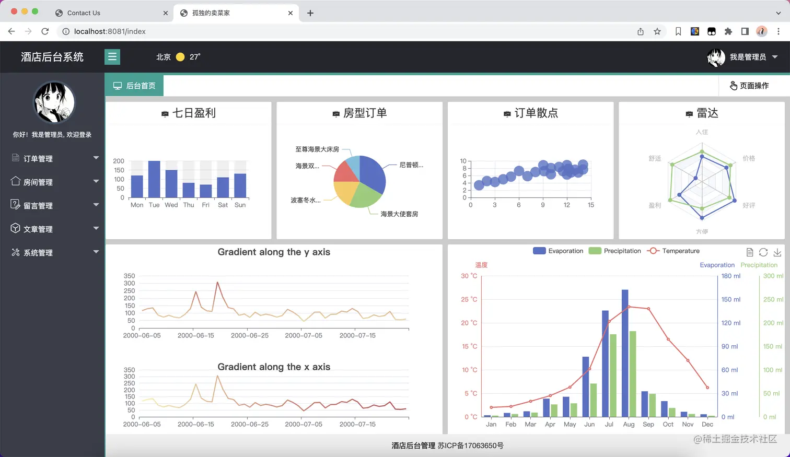Toggle the sidebar hamburger menu icon
Screen dimensions: 790x457
tap(112, 57)
